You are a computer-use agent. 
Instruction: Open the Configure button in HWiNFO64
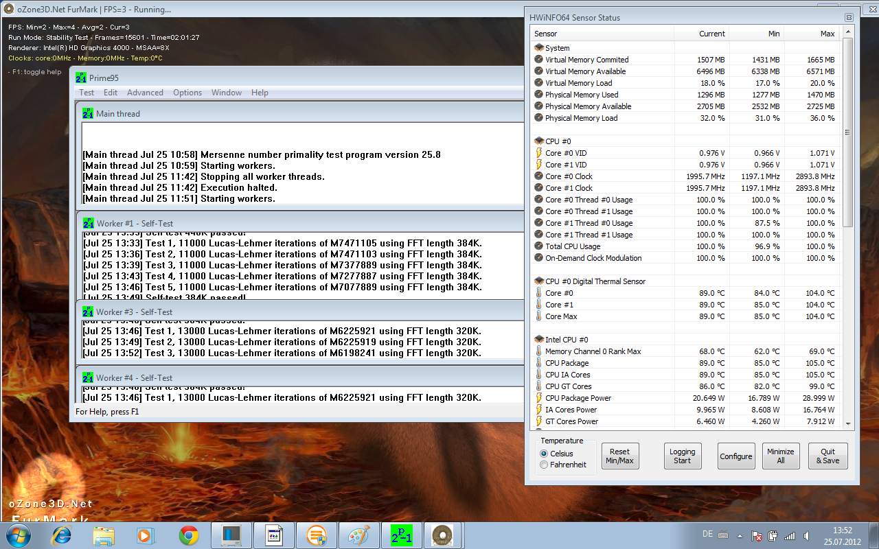[x=736, y=456]
